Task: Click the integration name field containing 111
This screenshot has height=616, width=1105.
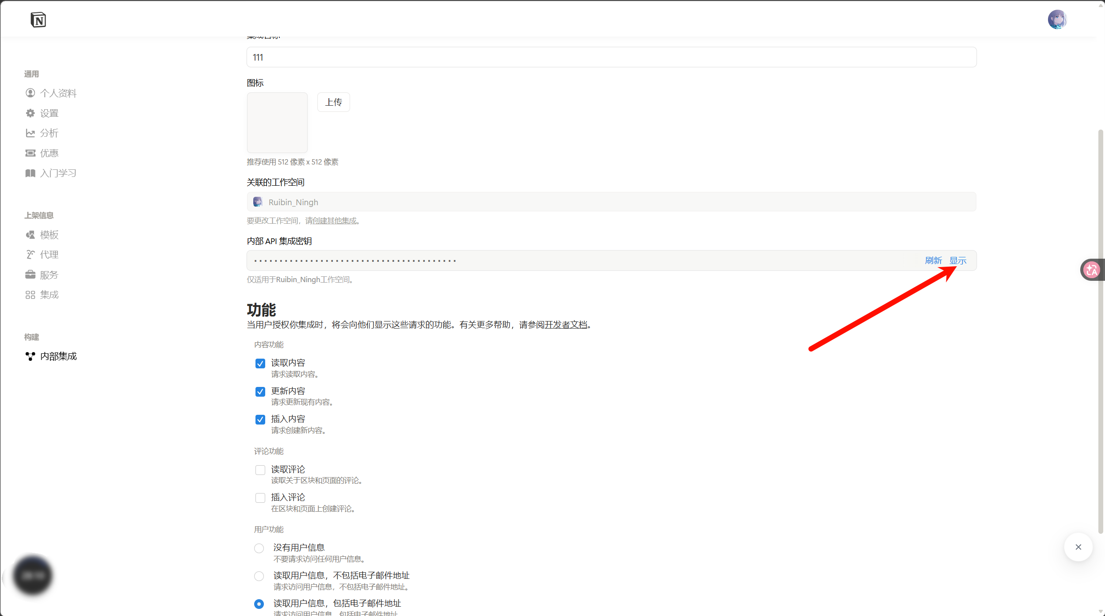Action: [x=611, y=57]
